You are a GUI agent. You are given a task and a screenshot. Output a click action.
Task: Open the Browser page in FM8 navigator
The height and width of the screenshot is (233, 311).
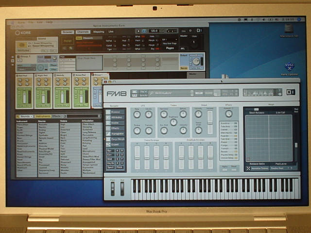116,112
